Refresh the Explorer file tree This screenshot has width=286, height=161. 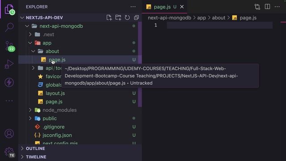tap(127, 17)
